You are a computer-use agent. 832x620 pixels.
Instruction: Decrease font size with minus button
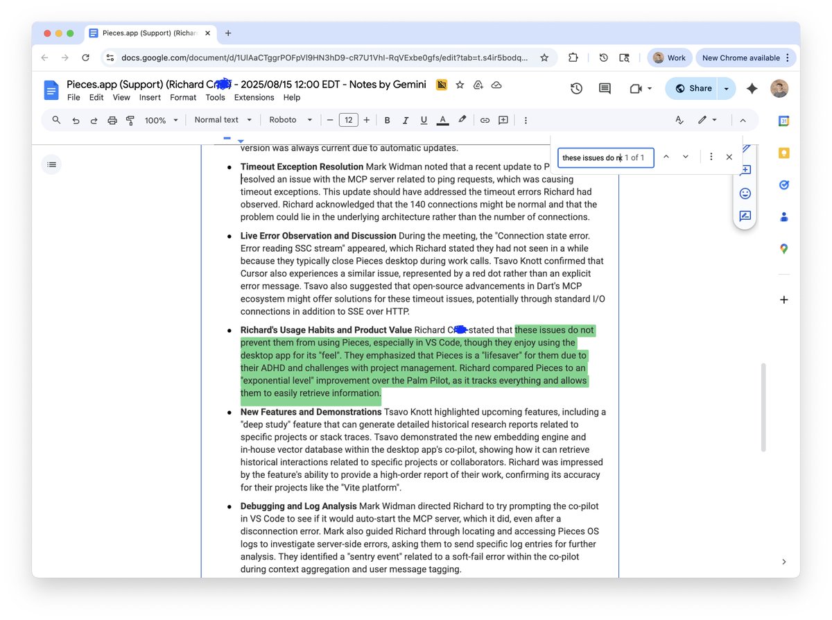(330, 120)
